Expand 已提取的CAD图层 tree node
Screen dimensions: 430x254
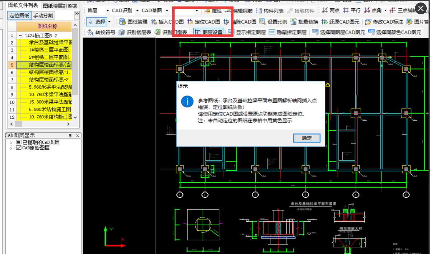pos(11,142)
